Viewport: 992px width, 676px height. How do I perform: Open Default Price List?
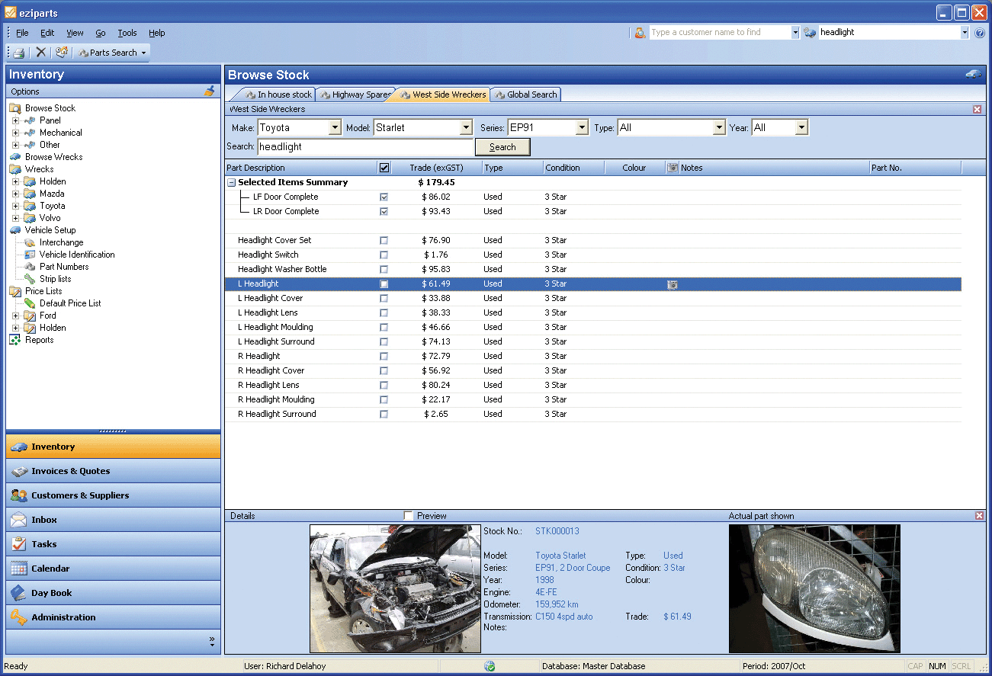point(70,303)
